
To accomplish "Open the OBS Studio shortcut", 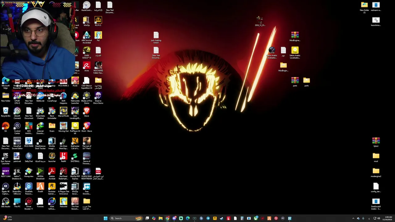I will tap(6, 203).
